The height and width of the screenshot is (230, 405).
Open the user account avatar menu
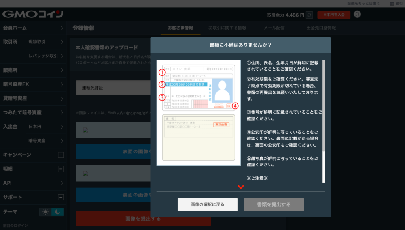click(357, 15)
